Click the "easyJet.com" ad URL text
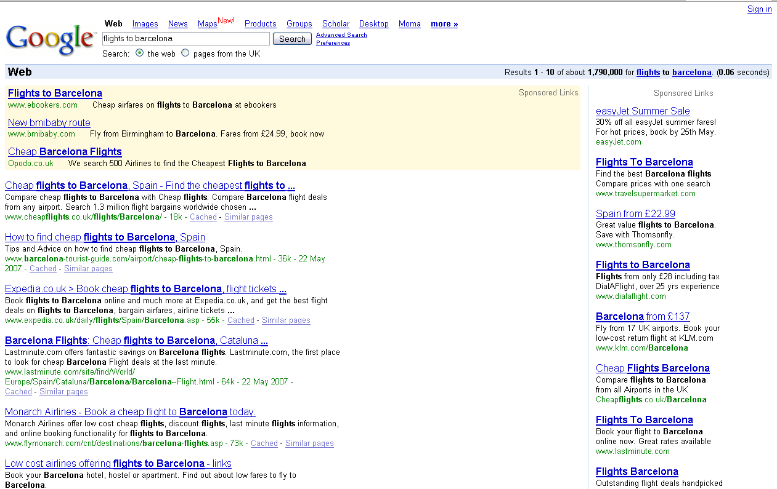 (619, 142)
